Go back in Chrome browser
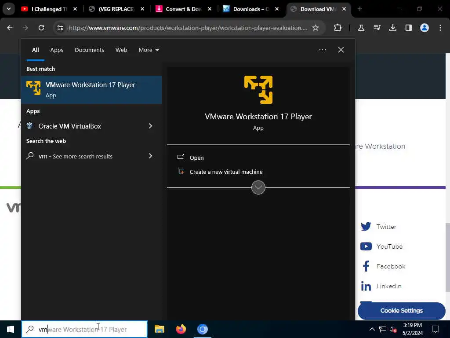This screenshot has width=450, height=338. pos(10,28)
